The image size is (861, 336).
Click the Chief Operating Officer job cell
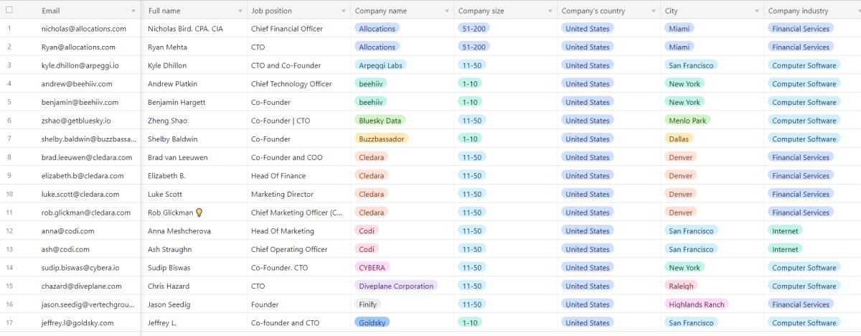289,249
